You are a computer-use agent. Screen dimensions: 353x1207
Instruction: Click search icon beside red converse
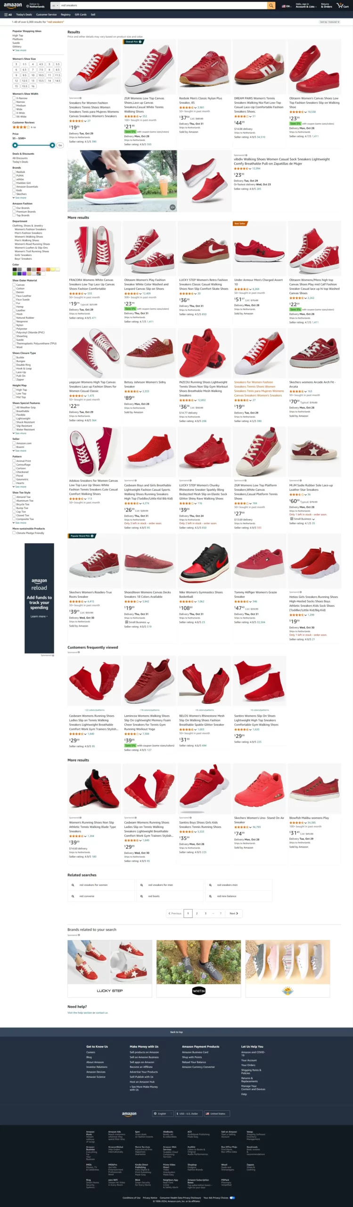coord(73,896)
